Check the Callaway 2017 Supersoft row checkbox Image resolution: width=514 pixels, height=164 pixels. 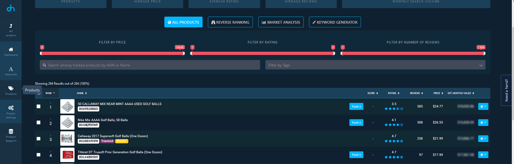[x=38, y=138]
